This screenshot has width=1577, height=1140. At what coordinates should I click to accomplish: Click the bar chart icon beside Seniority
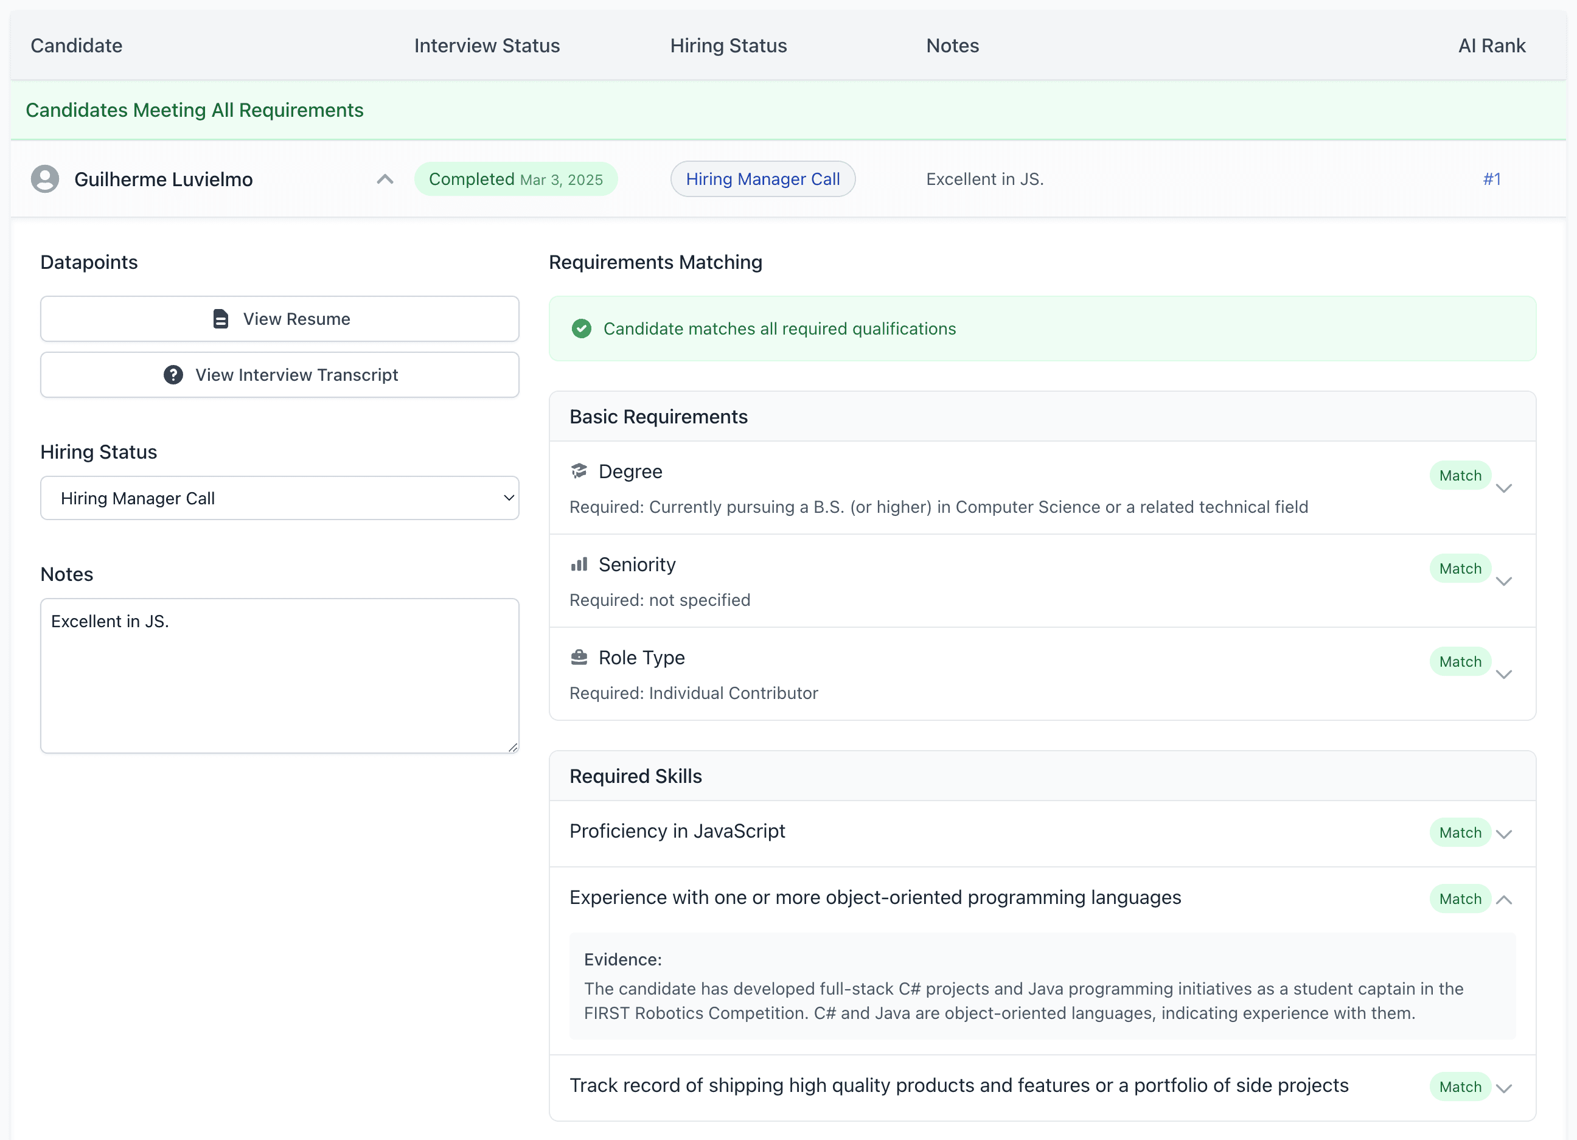579,564
